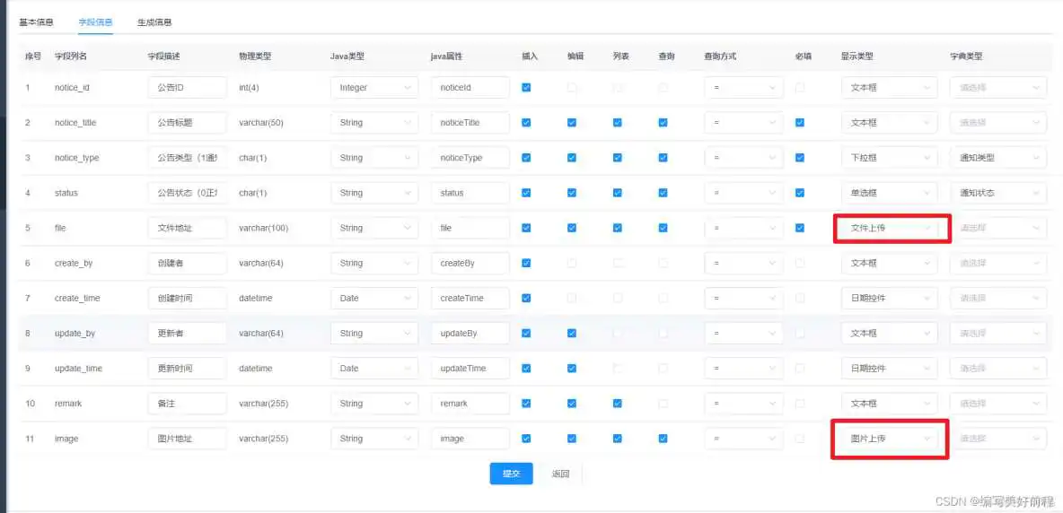This screenshot has height=513, width=1063.
Task: Expand 显示类型 dropdown showing 图片上传
Action: tap(889, 439)
